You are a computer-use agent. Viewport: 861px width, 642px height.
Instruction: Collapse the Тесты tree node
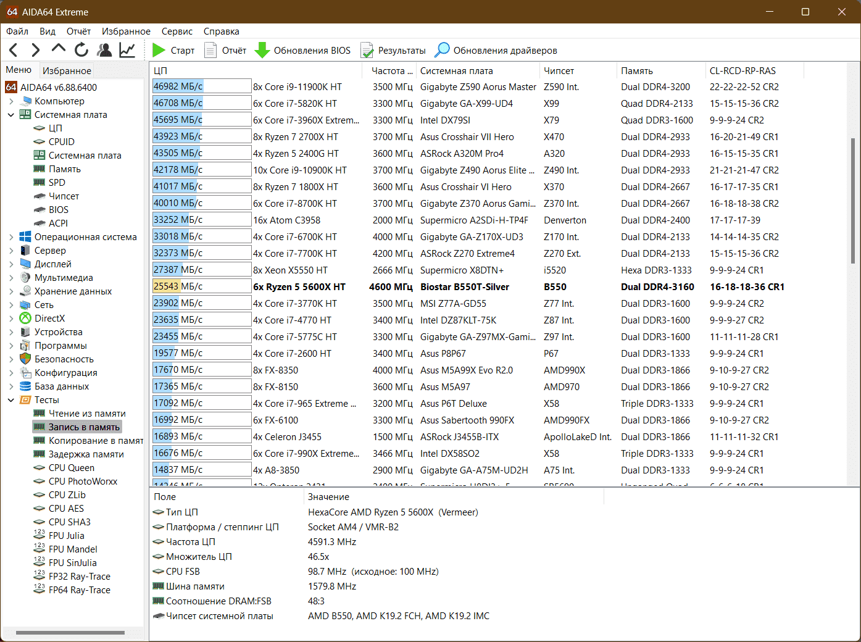coord(11,400)
